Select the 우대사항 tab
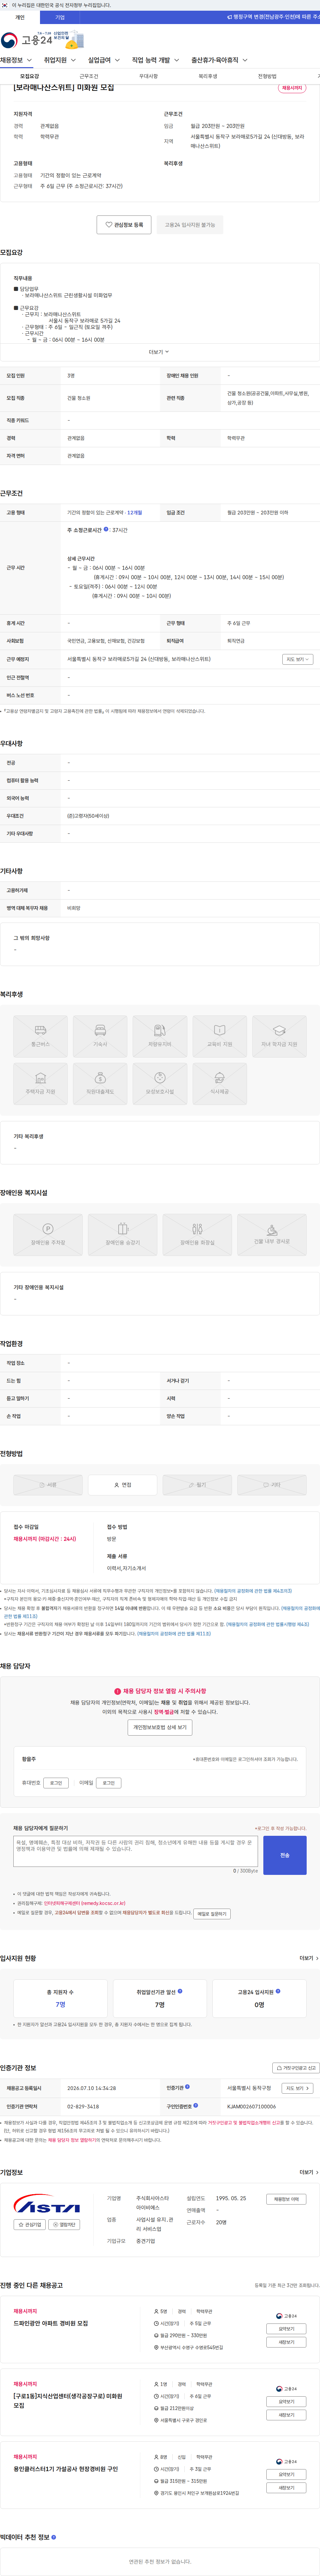Viewport: 320px width, 2576px height. click(x=149, y=76)
